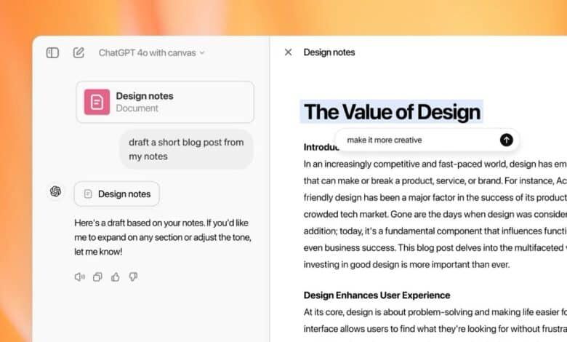Click the 'Design notes' canvas header title
567x342 pixels.
coord(329,52)
